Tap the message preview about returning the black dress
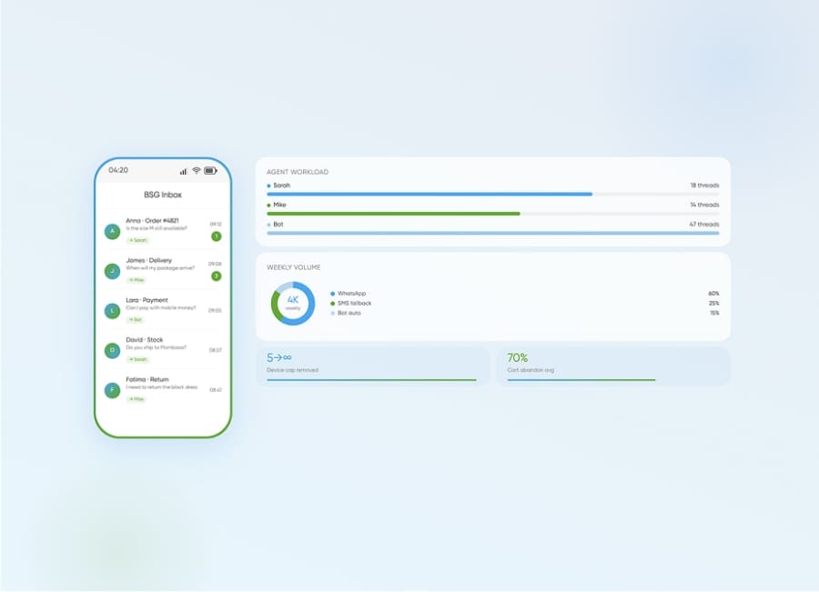Viewport: 819px width, 592px height. pyautogui.click(x=161, y=387)
